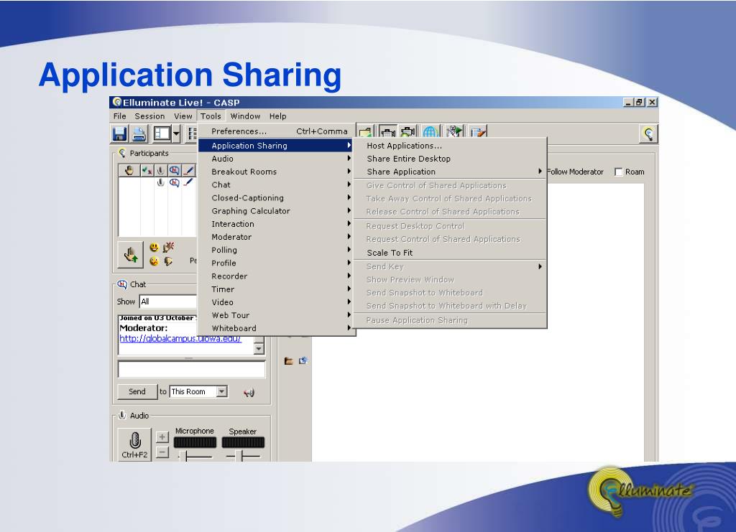Click the web tour globe toolbar icon

431,132
